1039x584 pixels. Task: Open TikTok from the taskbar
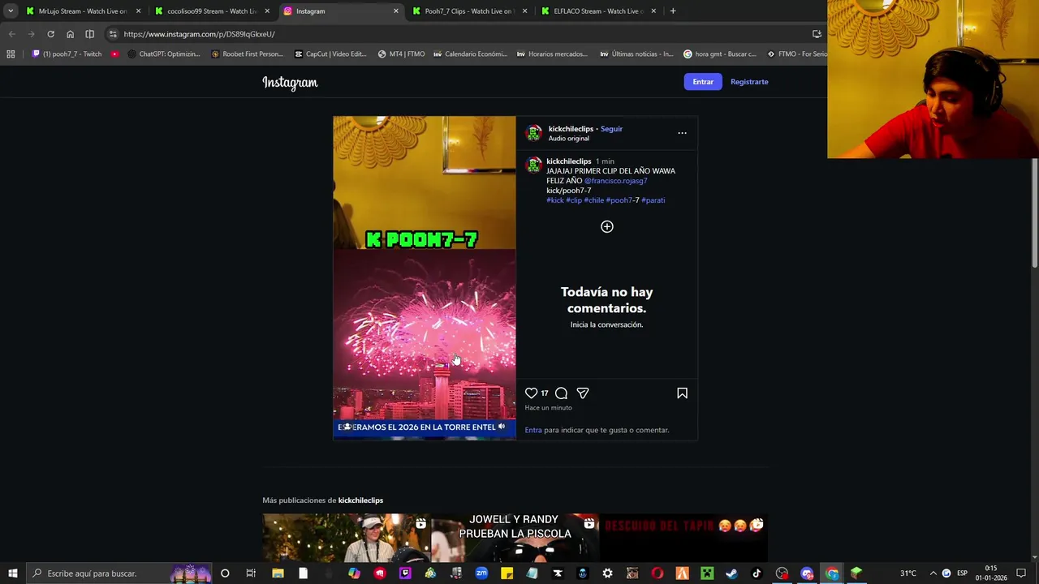[x=757, y=573]
